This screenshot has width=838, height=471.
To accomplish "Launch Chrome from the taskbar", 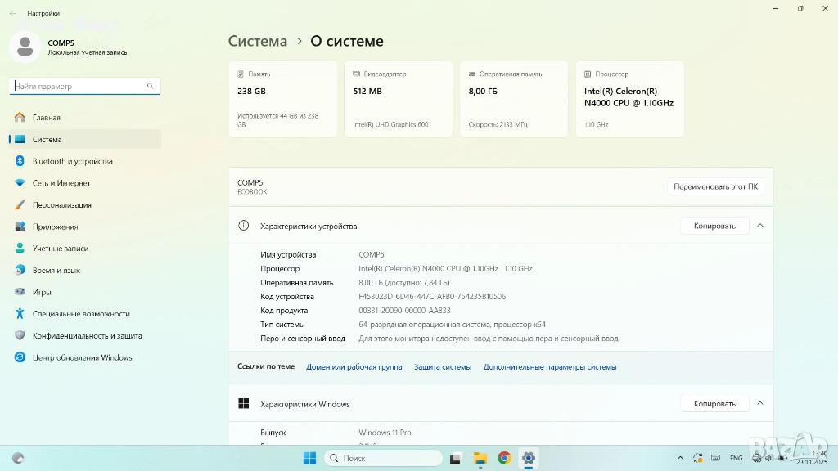I will 504,458.
